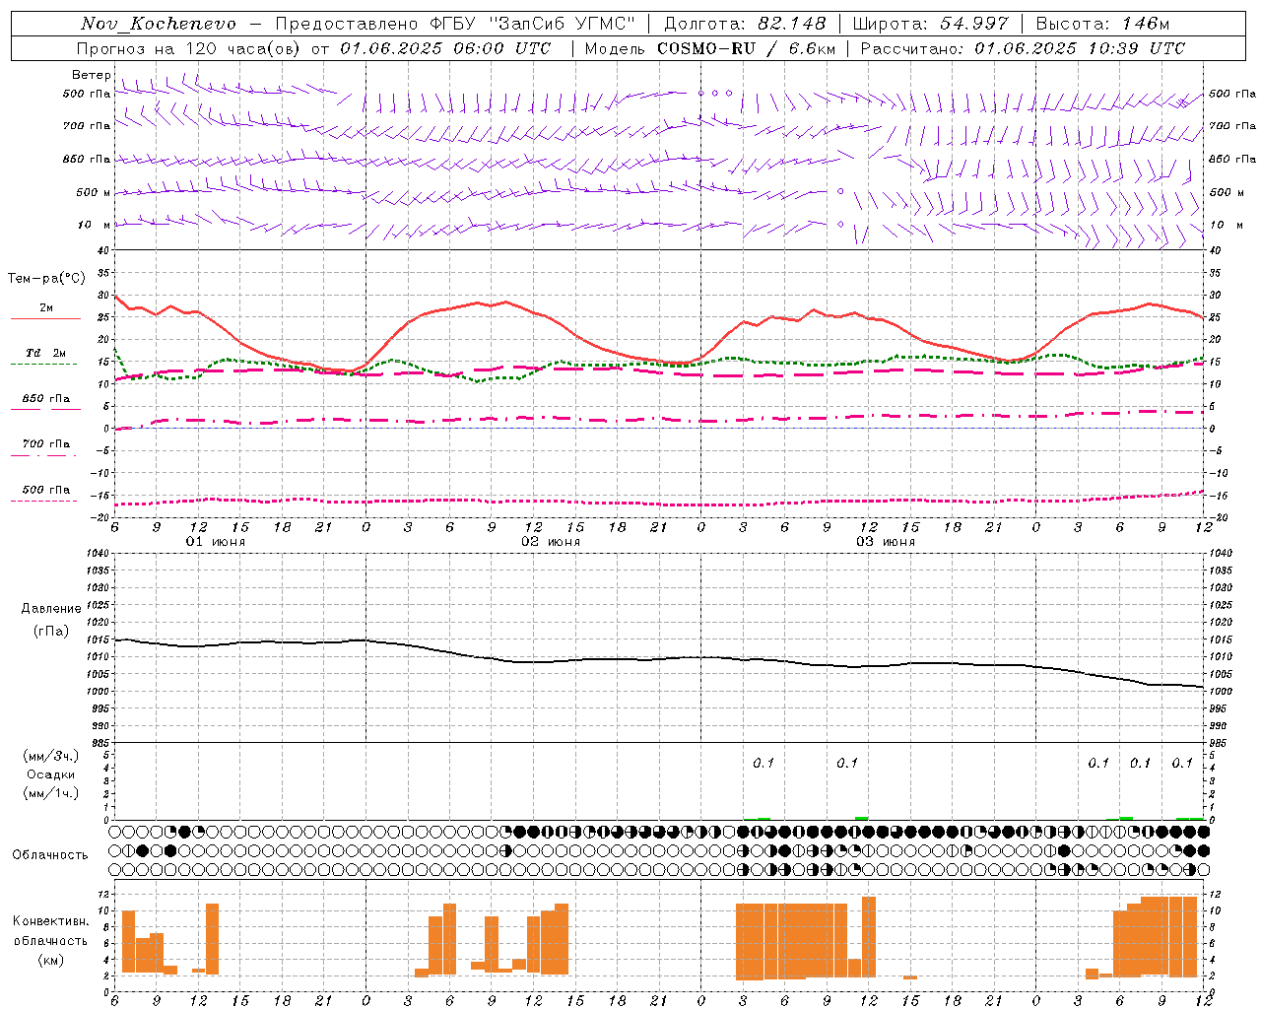The height and width of the screenshot is (1009, 1261).
Task: Click the 'Облачность' cloud cover label
Action: pos(50,854)
